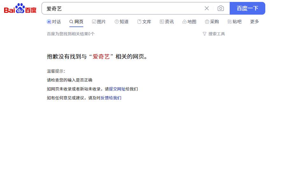This screenshot has width=306, height=187.
Task: Click the camera icon to search by image
Action: (220, 8)
